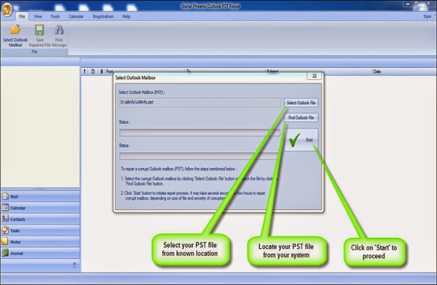
Task: Click the Contacts label in navigation pane
Action: click(18, 219)
